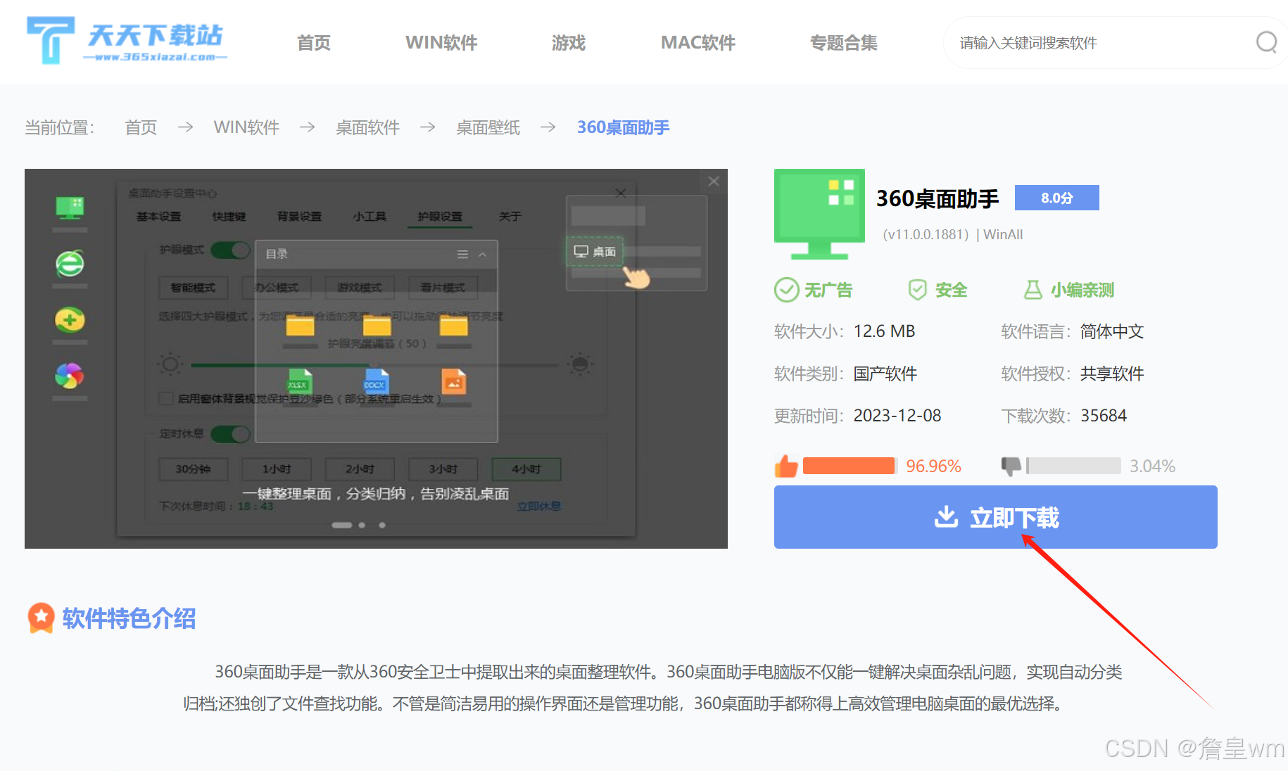This screenshot has height=771, width=1288.
Task: Click the 天天下载站 site logo
Action: 127,40
